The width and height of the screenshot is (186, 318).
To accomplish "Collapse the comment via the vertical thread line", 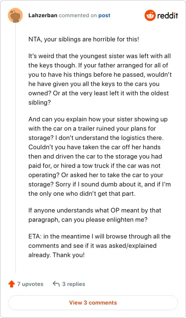I will [15, 148].
